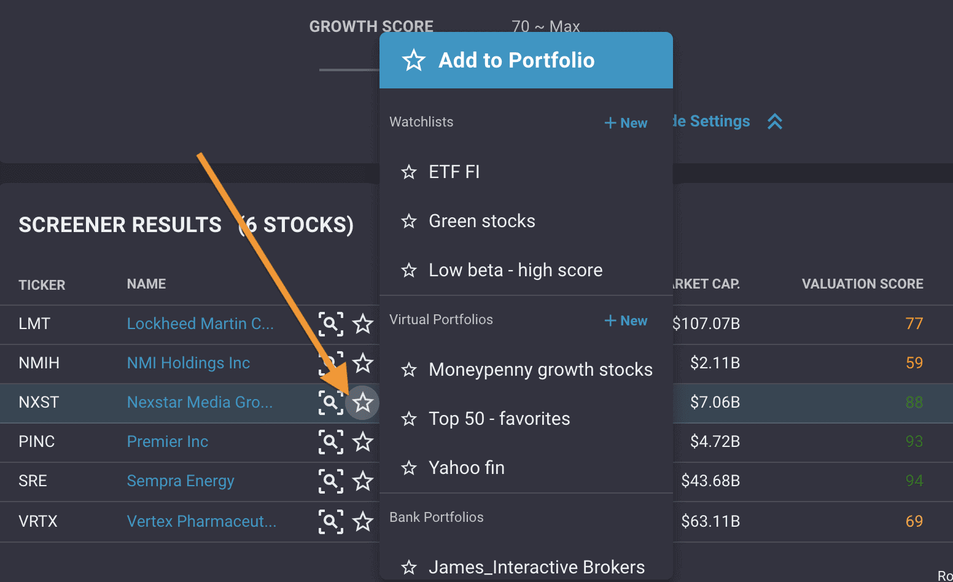Click the star beside James_Interactive Brokers

click(x=409, y=567)
